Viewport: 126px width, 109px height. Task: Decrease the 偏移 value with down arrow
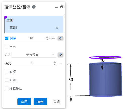47,39
